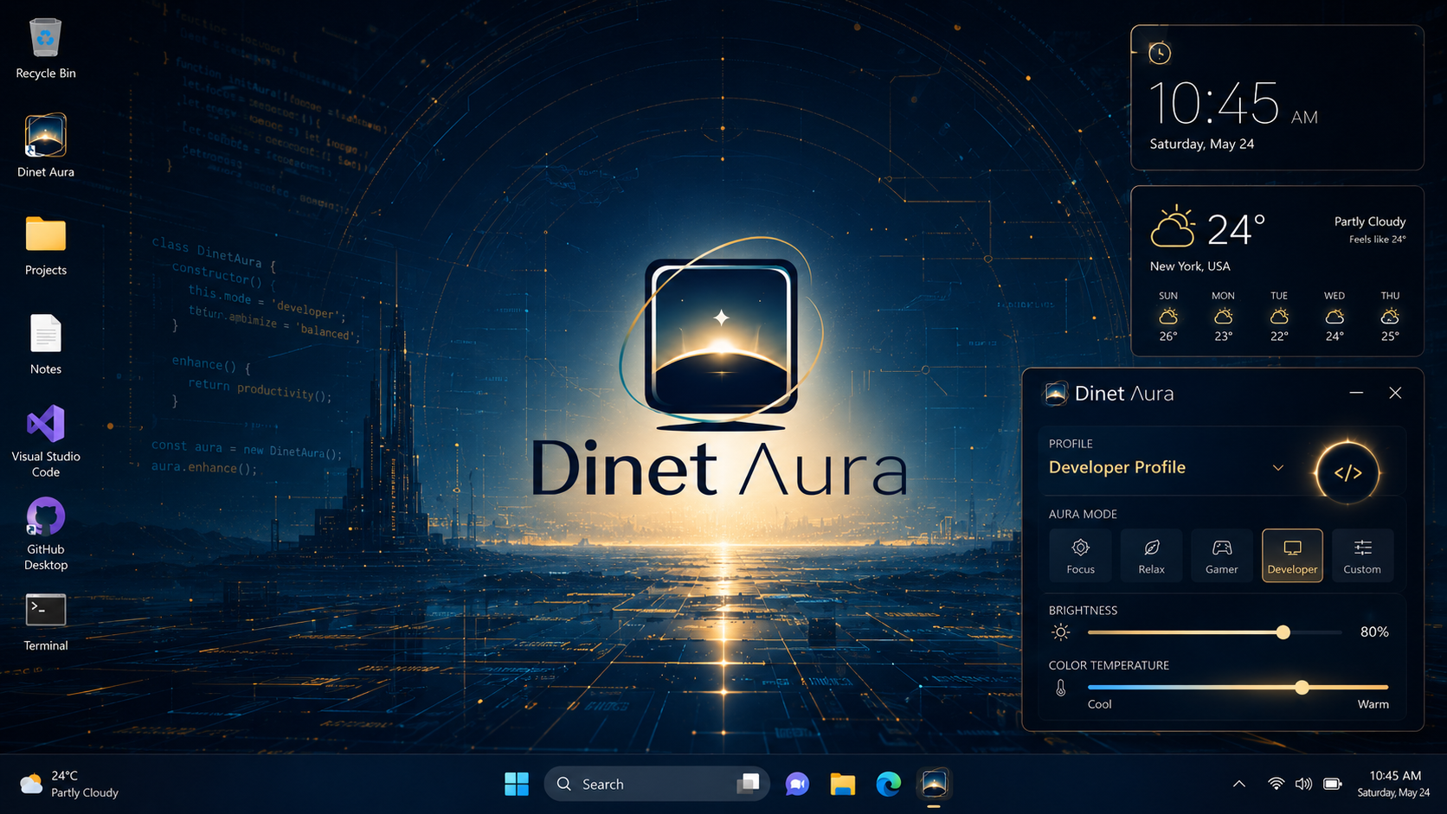The height and width of the screenshot is (814, 1447).
Task: Select Wednesday 24° forecast icon
Action: (1334, 317)
